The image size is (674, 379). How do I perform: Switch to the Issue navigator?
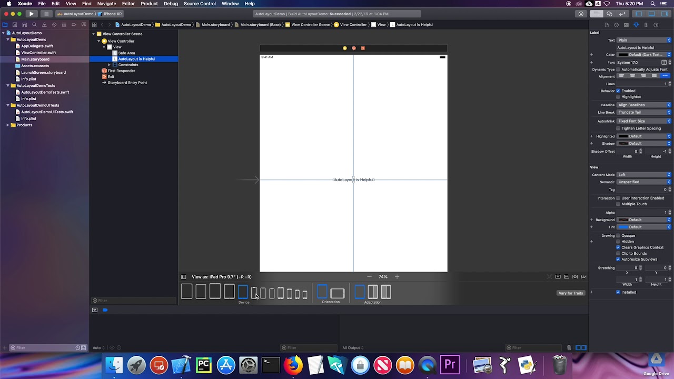[44, 25]
